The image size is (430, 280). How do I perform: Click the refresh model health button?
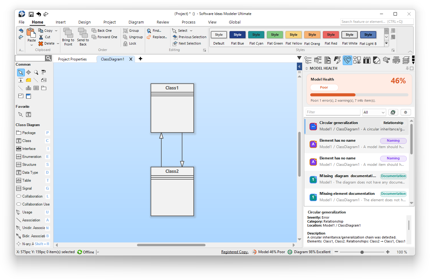tap(393, 112)
